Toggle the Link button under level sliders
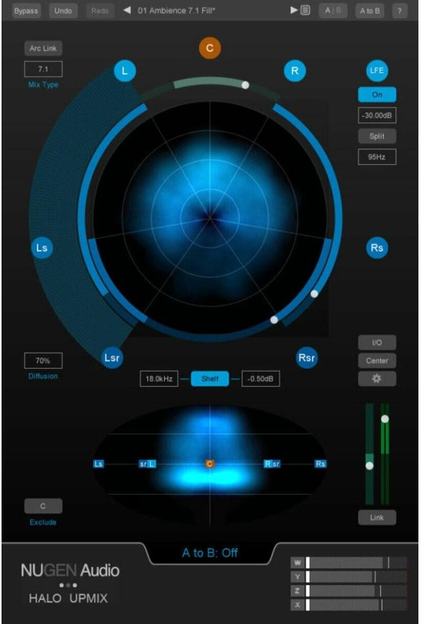Viewport: 421px width, 624px height. [x=377, y=517]
